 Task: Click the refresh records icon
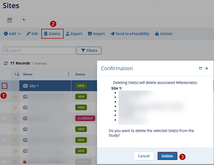(x=6, y=63)
